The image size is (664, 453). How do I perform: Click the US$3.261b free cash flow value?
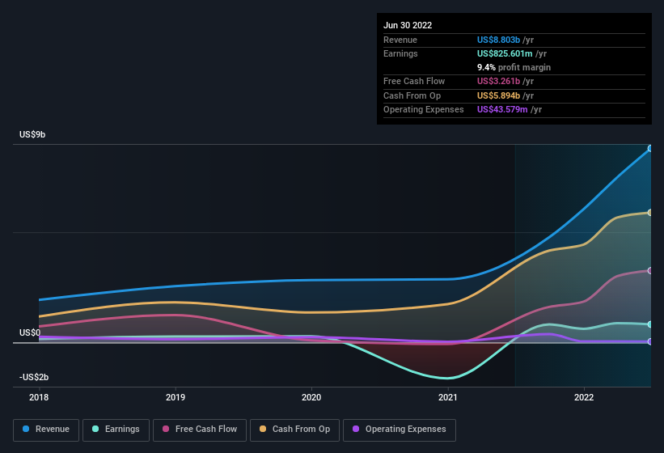coord(498,81)
